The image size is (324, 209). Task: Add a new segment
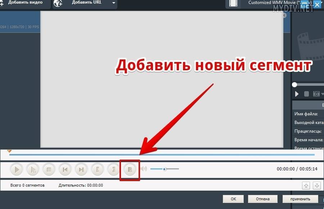130,170
